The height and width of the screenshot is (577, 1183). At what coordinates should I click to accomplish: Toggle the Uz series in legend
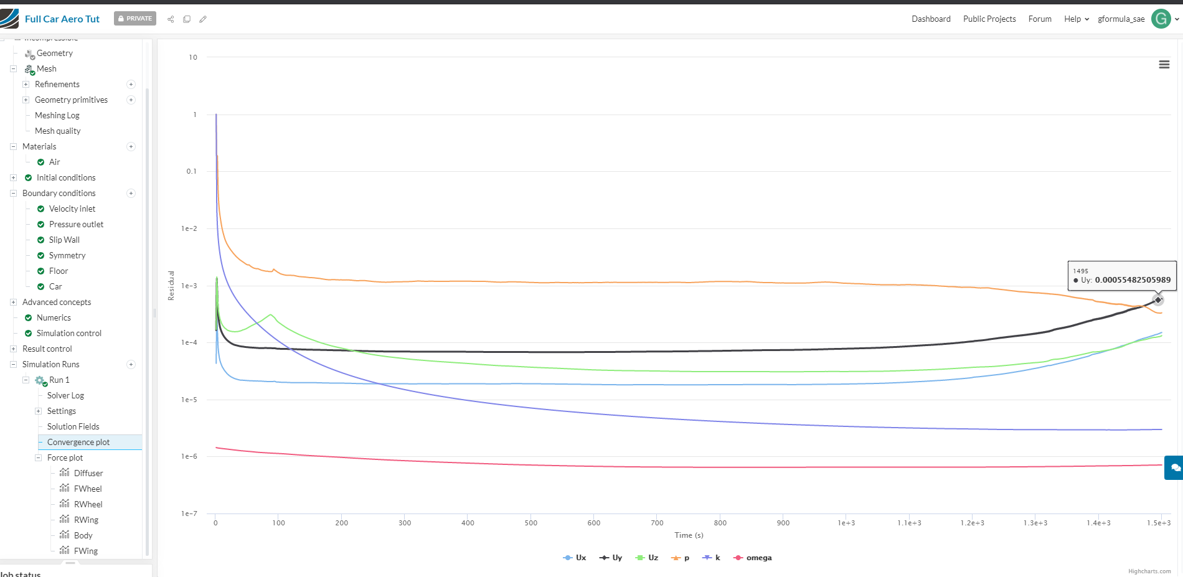(646, 558)
